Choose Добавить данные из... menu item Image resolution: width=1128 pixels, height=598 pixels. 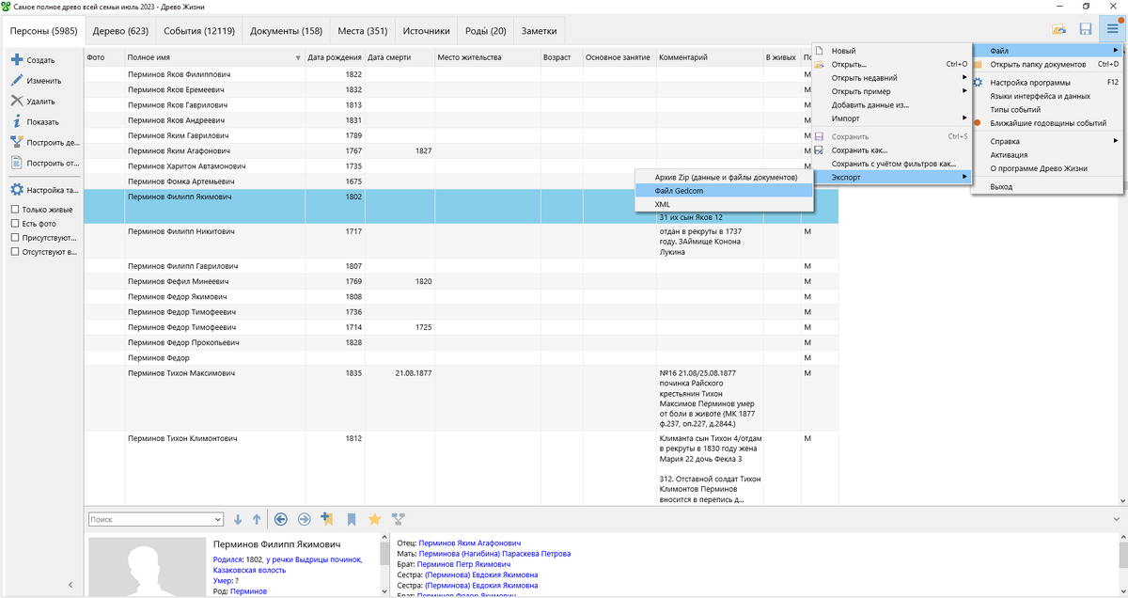pos(891,104)
